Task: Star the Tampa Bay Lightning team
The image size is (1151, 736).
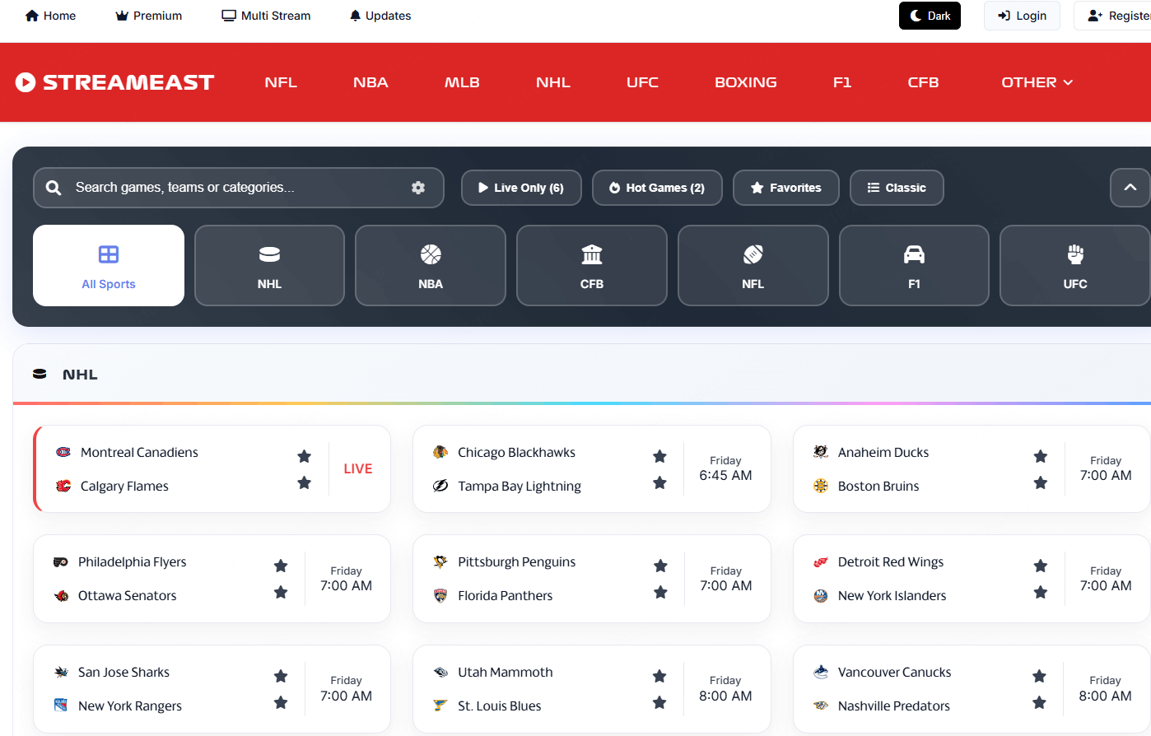Action: point(659,483)
